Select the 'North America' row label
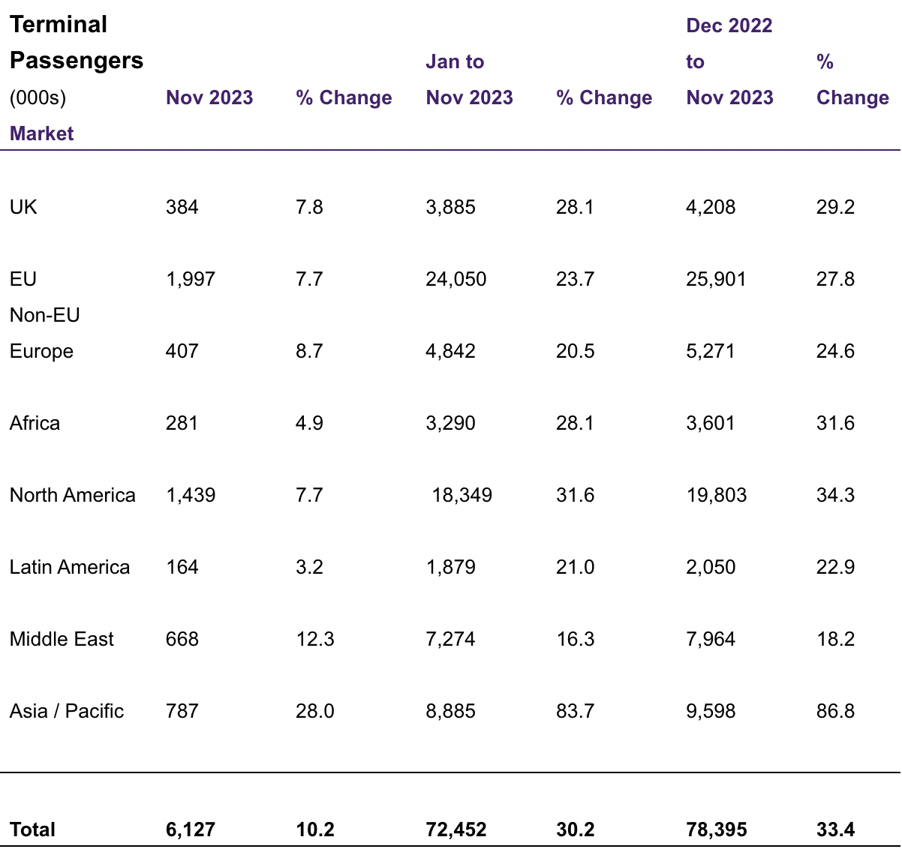The height and width of the screenshot is (849, 902). pyautogui.click(x=73, y=495)
